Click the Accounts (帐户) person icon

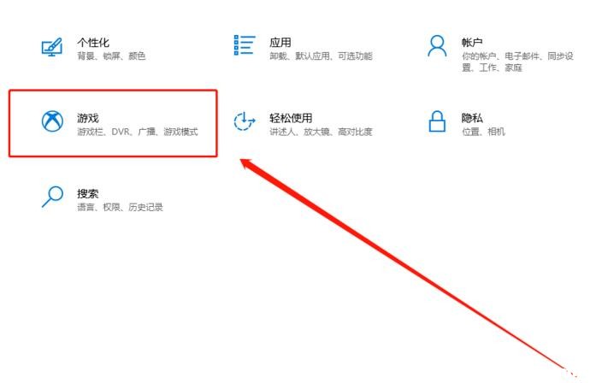(x=437, y=46)
